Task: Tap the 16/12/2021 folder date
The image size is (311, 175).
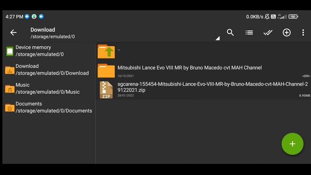Action: [125, 76]
